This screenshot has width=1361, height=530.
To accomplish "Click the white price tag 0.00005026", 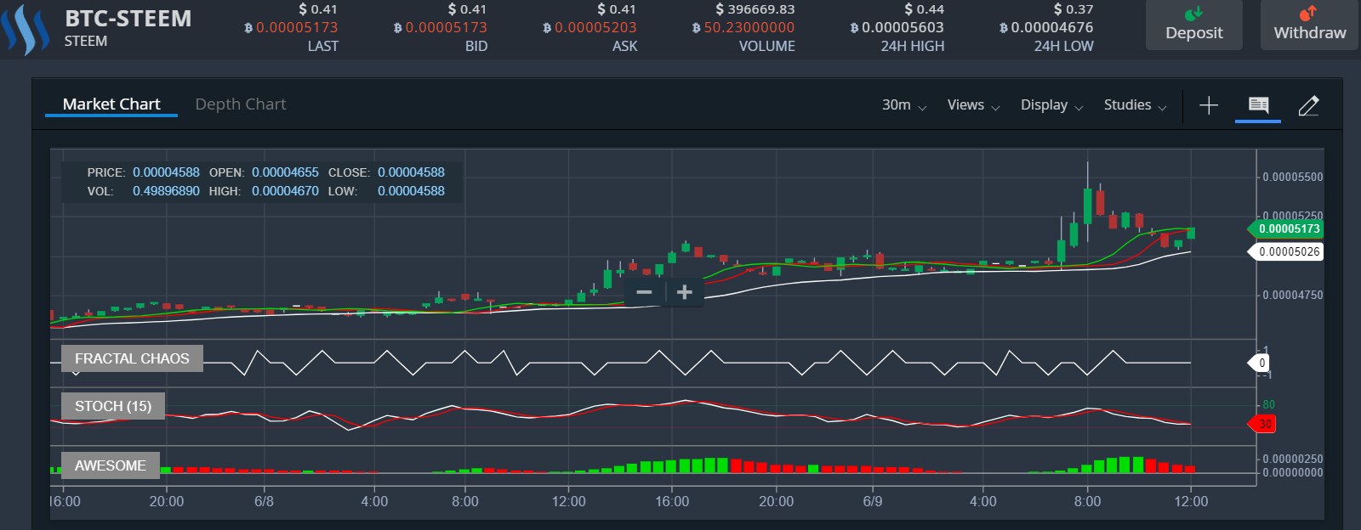I will coord(1285,251).
